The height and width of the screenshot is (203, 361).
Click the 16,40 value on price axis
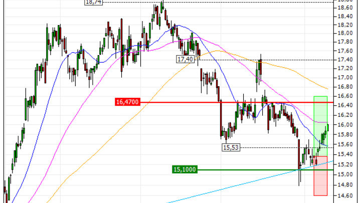[x=345, y=105]
